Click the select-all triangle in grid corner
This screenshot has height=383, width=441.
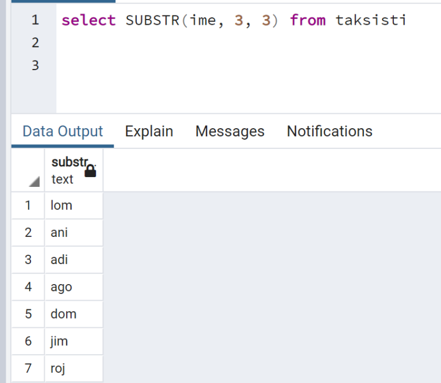click(x=34, y=181)
